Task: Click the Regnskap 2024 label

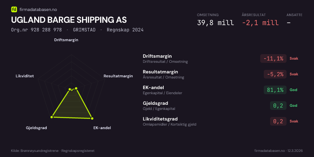Action: [x=125, y=30]
